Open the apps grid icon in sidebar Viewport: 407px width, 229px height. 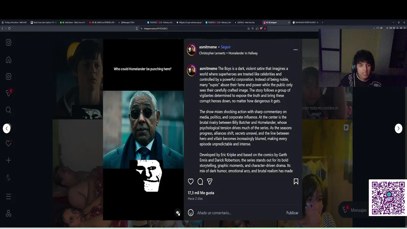click(9, 214)
